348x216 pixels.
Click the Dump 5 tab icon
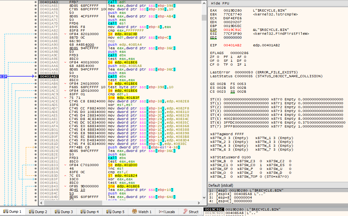coord(109,211)
